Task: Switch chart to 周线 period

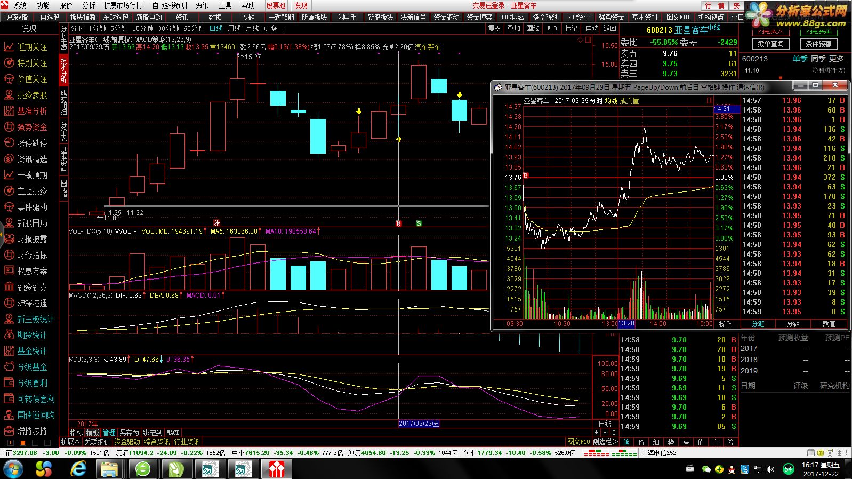Action: point(234,28)
